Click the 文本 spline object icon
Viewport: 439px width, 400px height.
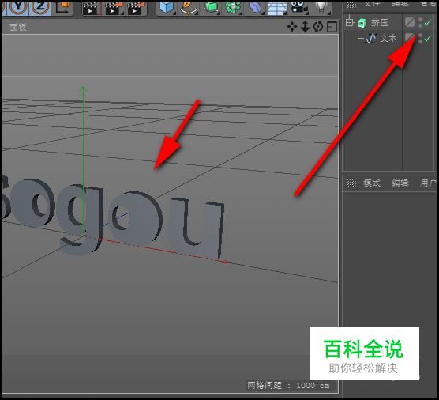pyautogui.click(x=371, y=39)
